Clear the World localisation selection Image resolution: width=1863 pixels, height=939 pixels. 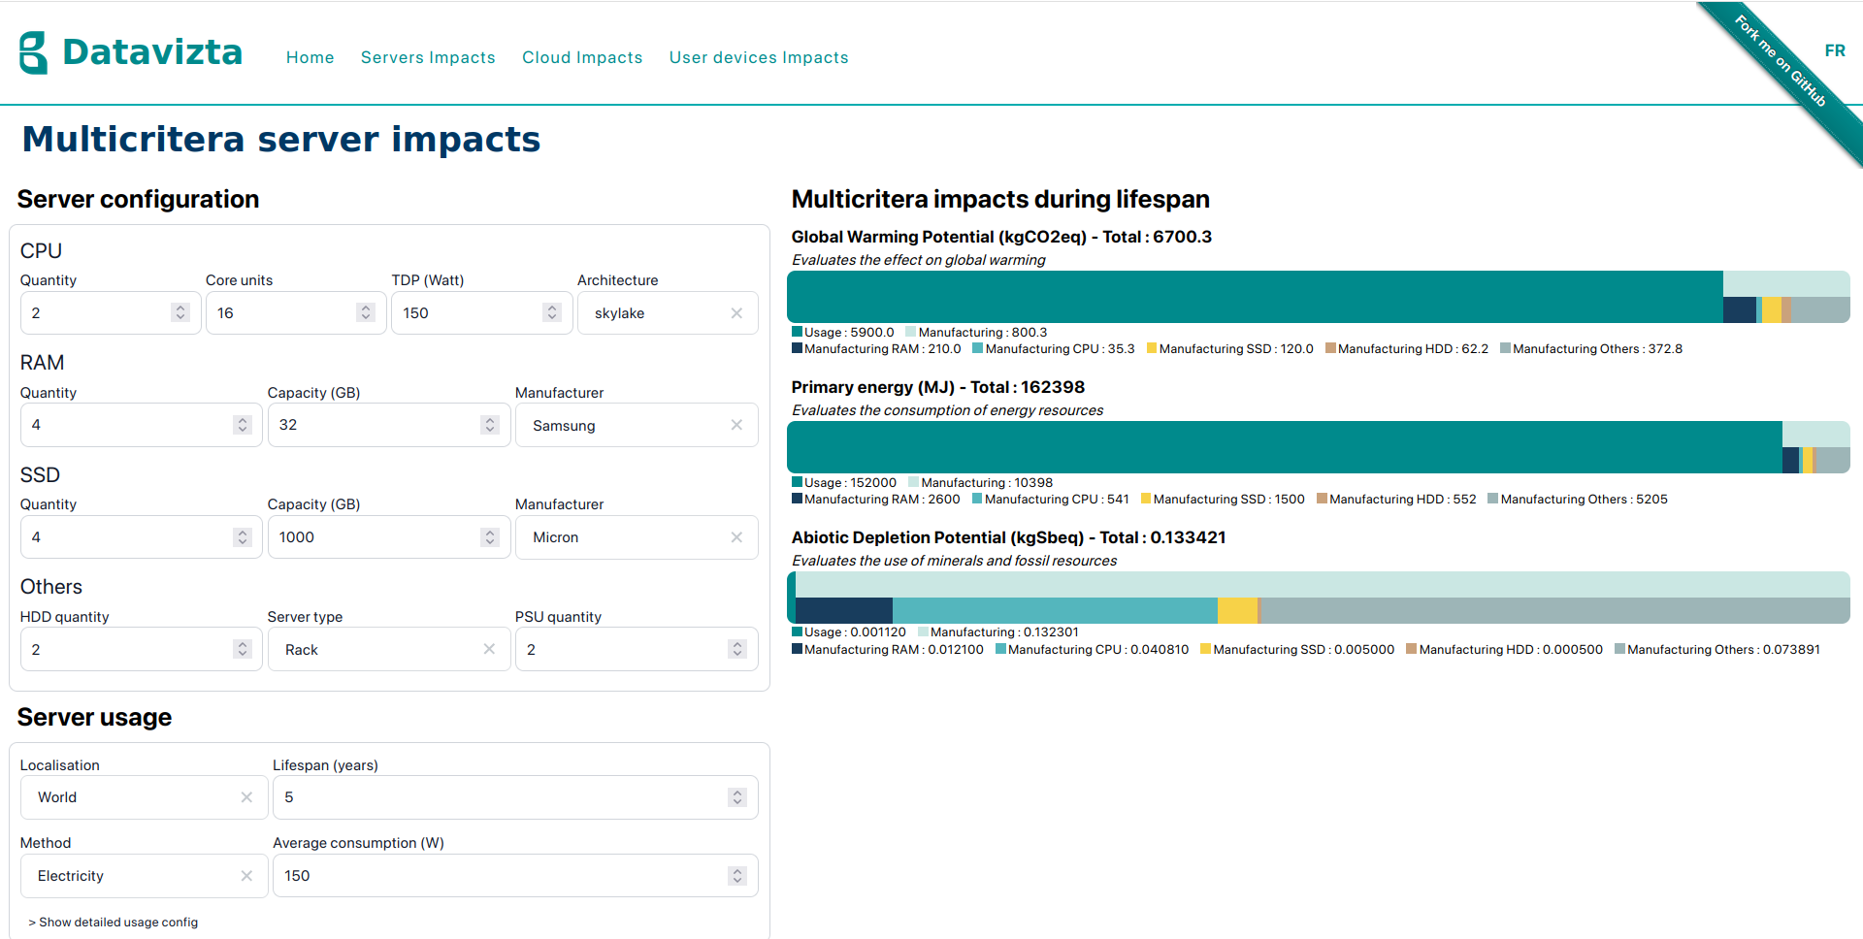[246, 797]
